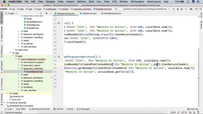
Task: Click the Debug bug icon
Action: tap(178, 9)
